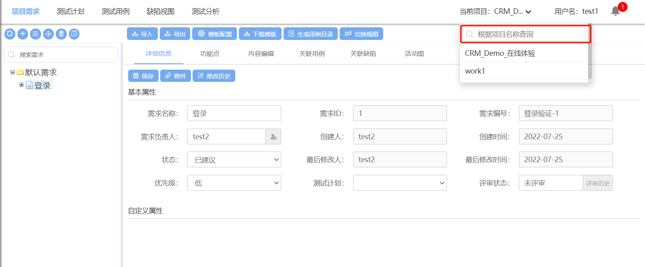
Task: Open the 优先级 dropdown
Action: 234,183
